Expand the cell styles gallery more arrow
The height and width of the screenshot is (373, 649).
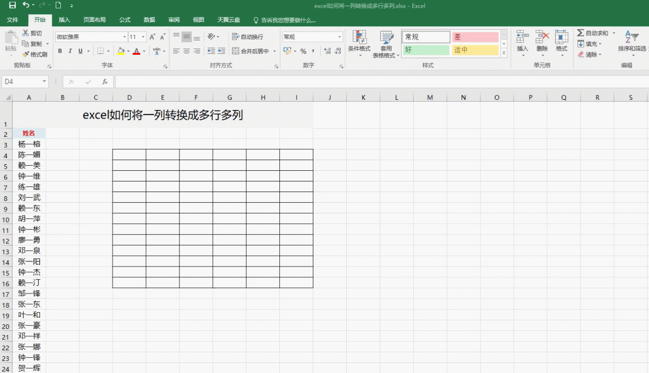(x=504, y=54)
